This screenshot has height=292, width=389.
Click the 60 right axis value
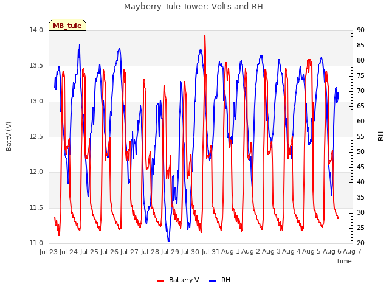point(360,122)
